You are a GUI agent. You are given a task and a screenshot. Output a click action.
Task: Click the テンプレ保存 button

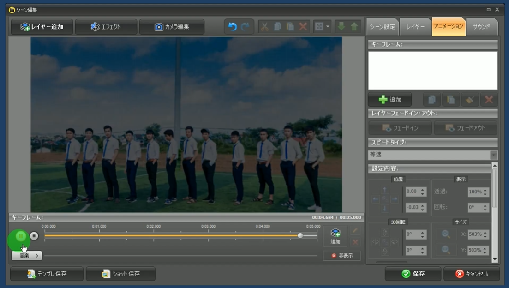click(47, 274)
